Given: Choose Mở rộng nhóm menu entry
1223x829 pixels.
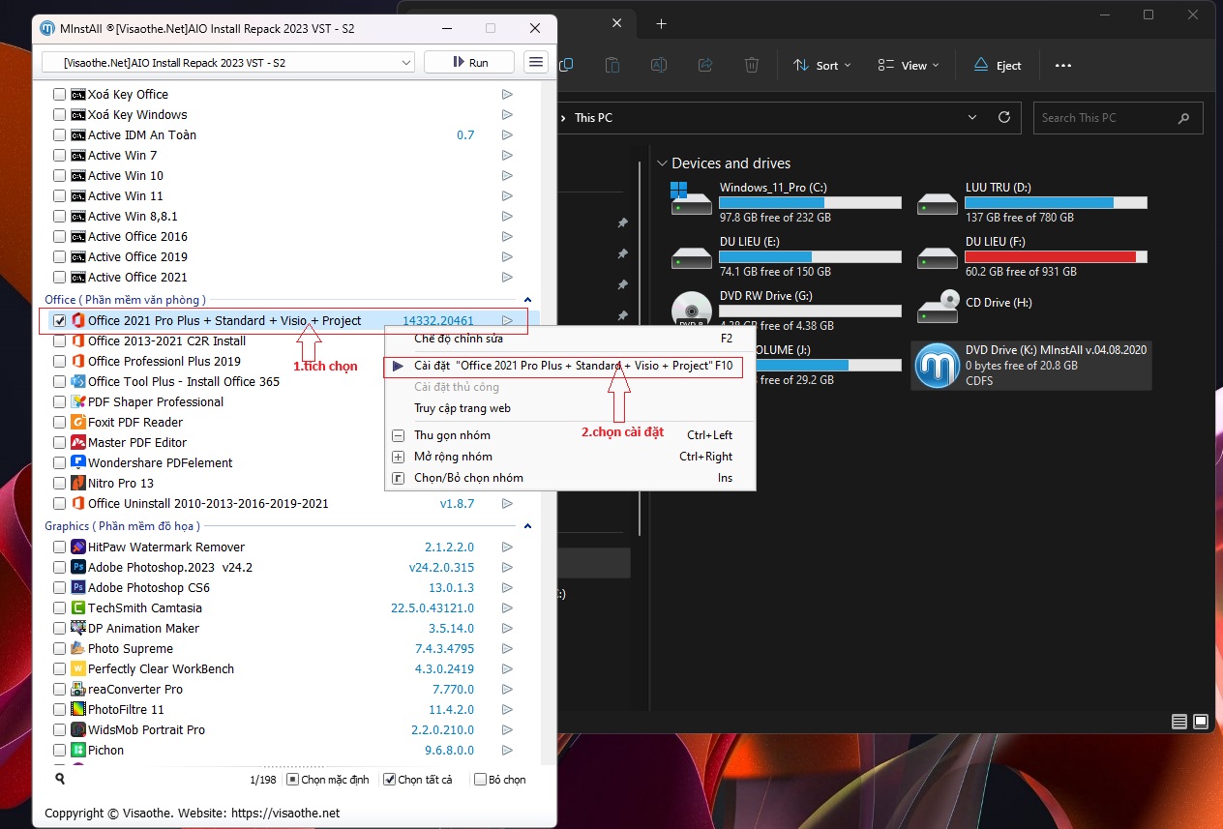Looking at the screenshot, I should pos(570,457).
